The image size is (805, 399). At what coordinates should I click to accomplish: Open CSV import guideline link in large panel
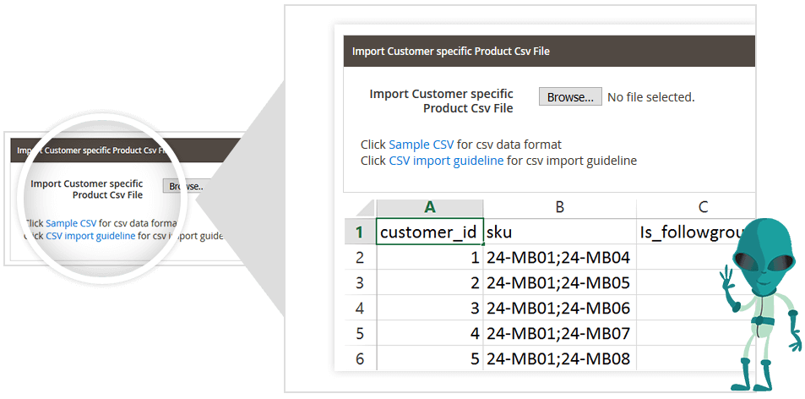click(446, 161)
